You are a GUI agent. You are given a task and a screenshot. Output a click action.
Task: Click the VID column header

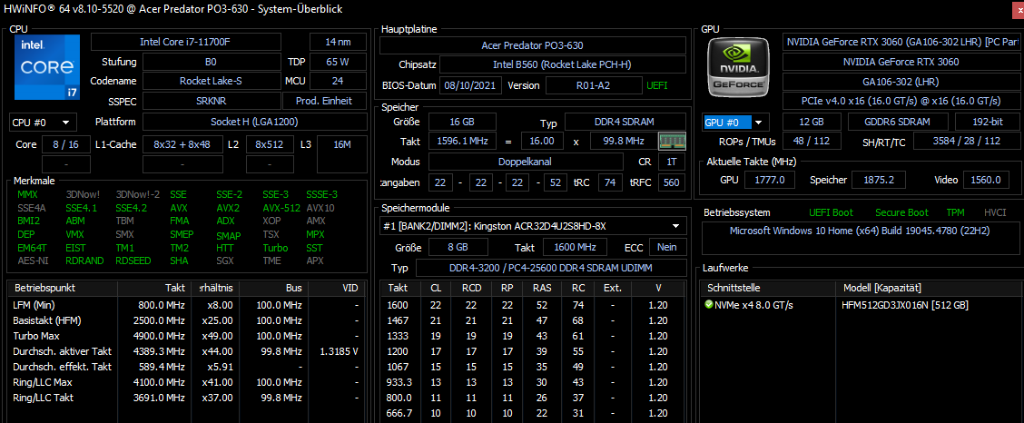[338, 288]
